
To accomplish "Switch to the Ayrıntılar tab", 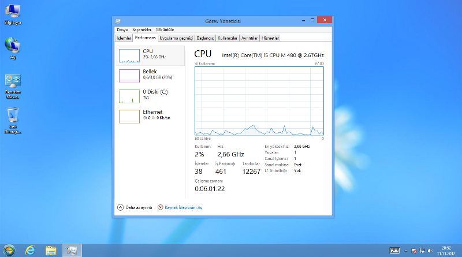I will (x=249, y=38).
